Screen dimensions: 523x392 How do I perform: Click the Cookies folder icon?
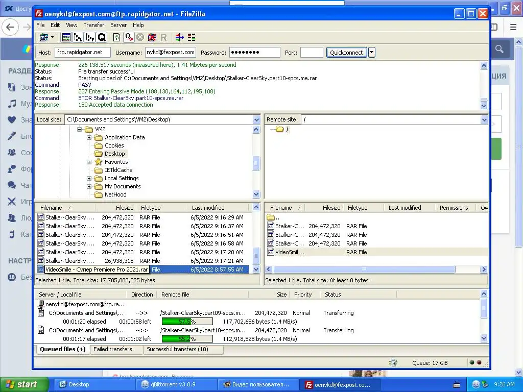(x=98, y=145)
